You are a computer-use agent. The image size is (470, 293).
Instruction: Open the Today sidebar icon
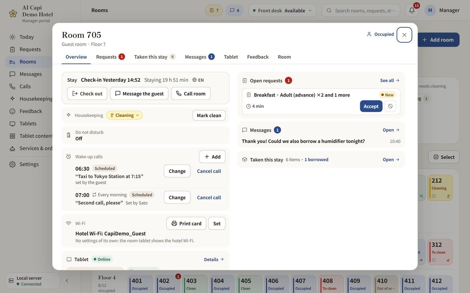(x=12, y=37)
